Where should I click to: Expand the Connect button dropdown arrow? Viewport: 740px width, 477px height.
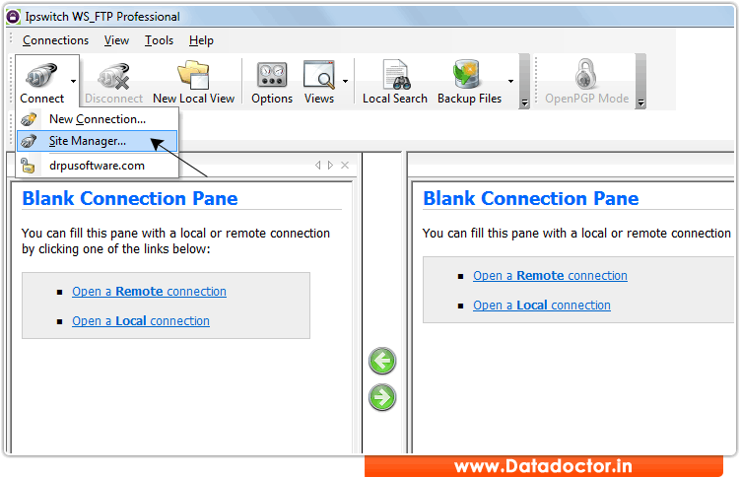tap(73, 81)
